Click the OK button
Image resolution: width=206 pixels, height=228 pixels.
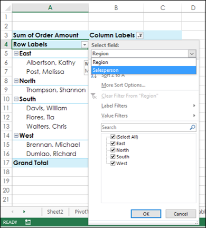tap(146, 214)
